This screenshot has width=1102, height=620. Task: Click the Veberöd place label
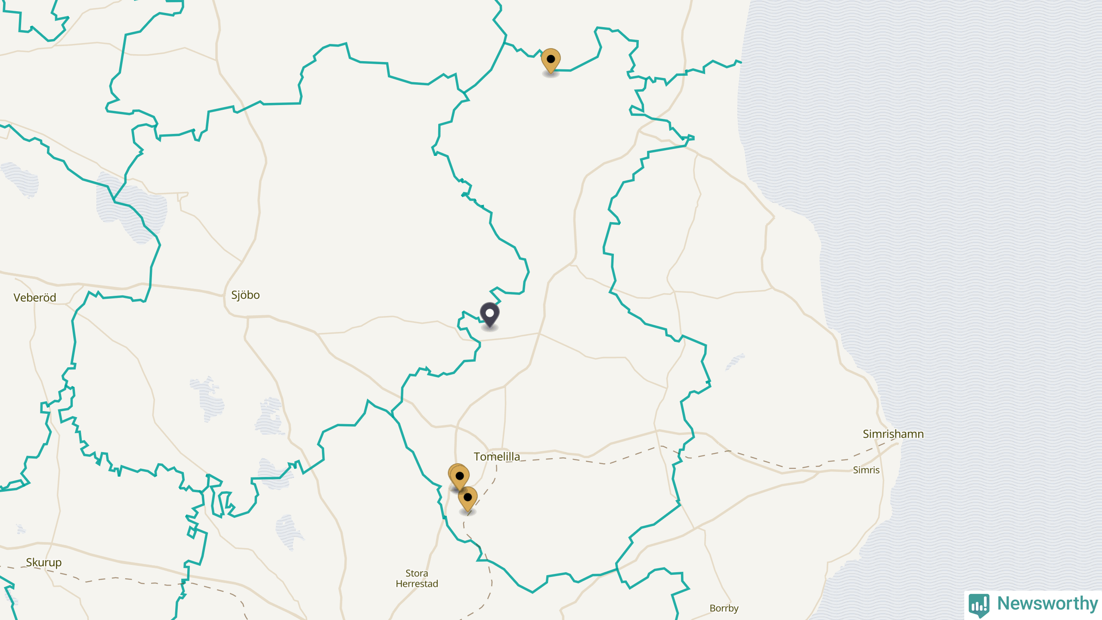[x=35, y=298]
